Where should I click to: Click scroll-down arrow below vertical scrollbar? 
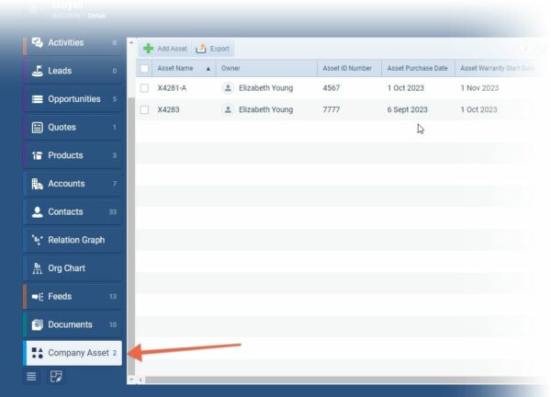(131, 380)
